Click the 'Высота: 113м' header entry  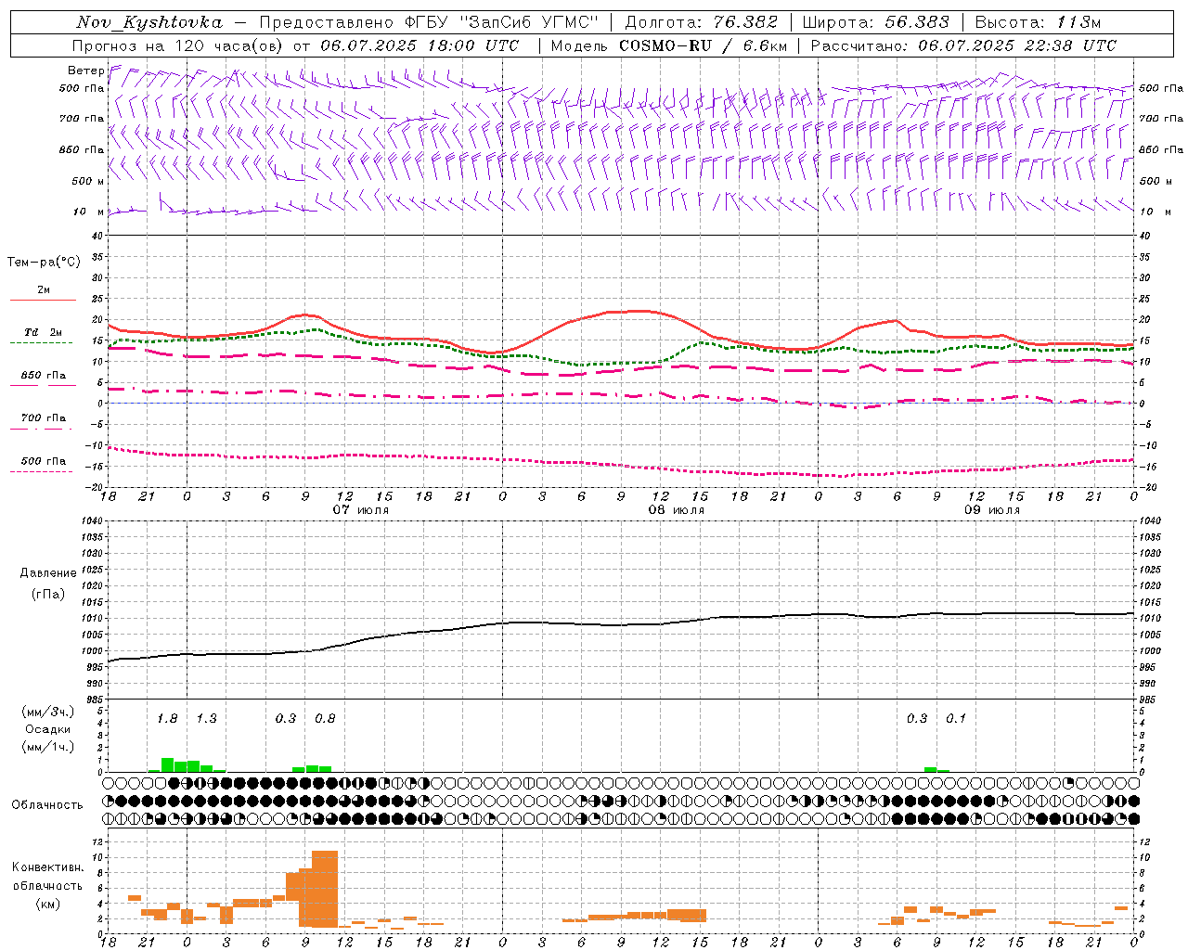(1037, 22)
